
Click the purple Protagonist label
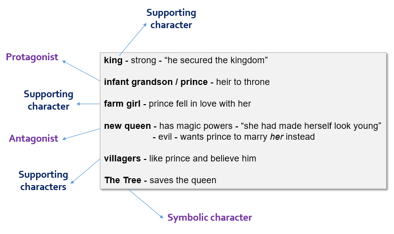click(x=32, y=57)
